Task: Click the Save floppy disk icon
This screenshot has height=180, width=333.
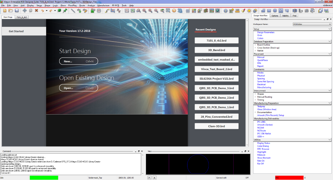Action: (17, 11)
